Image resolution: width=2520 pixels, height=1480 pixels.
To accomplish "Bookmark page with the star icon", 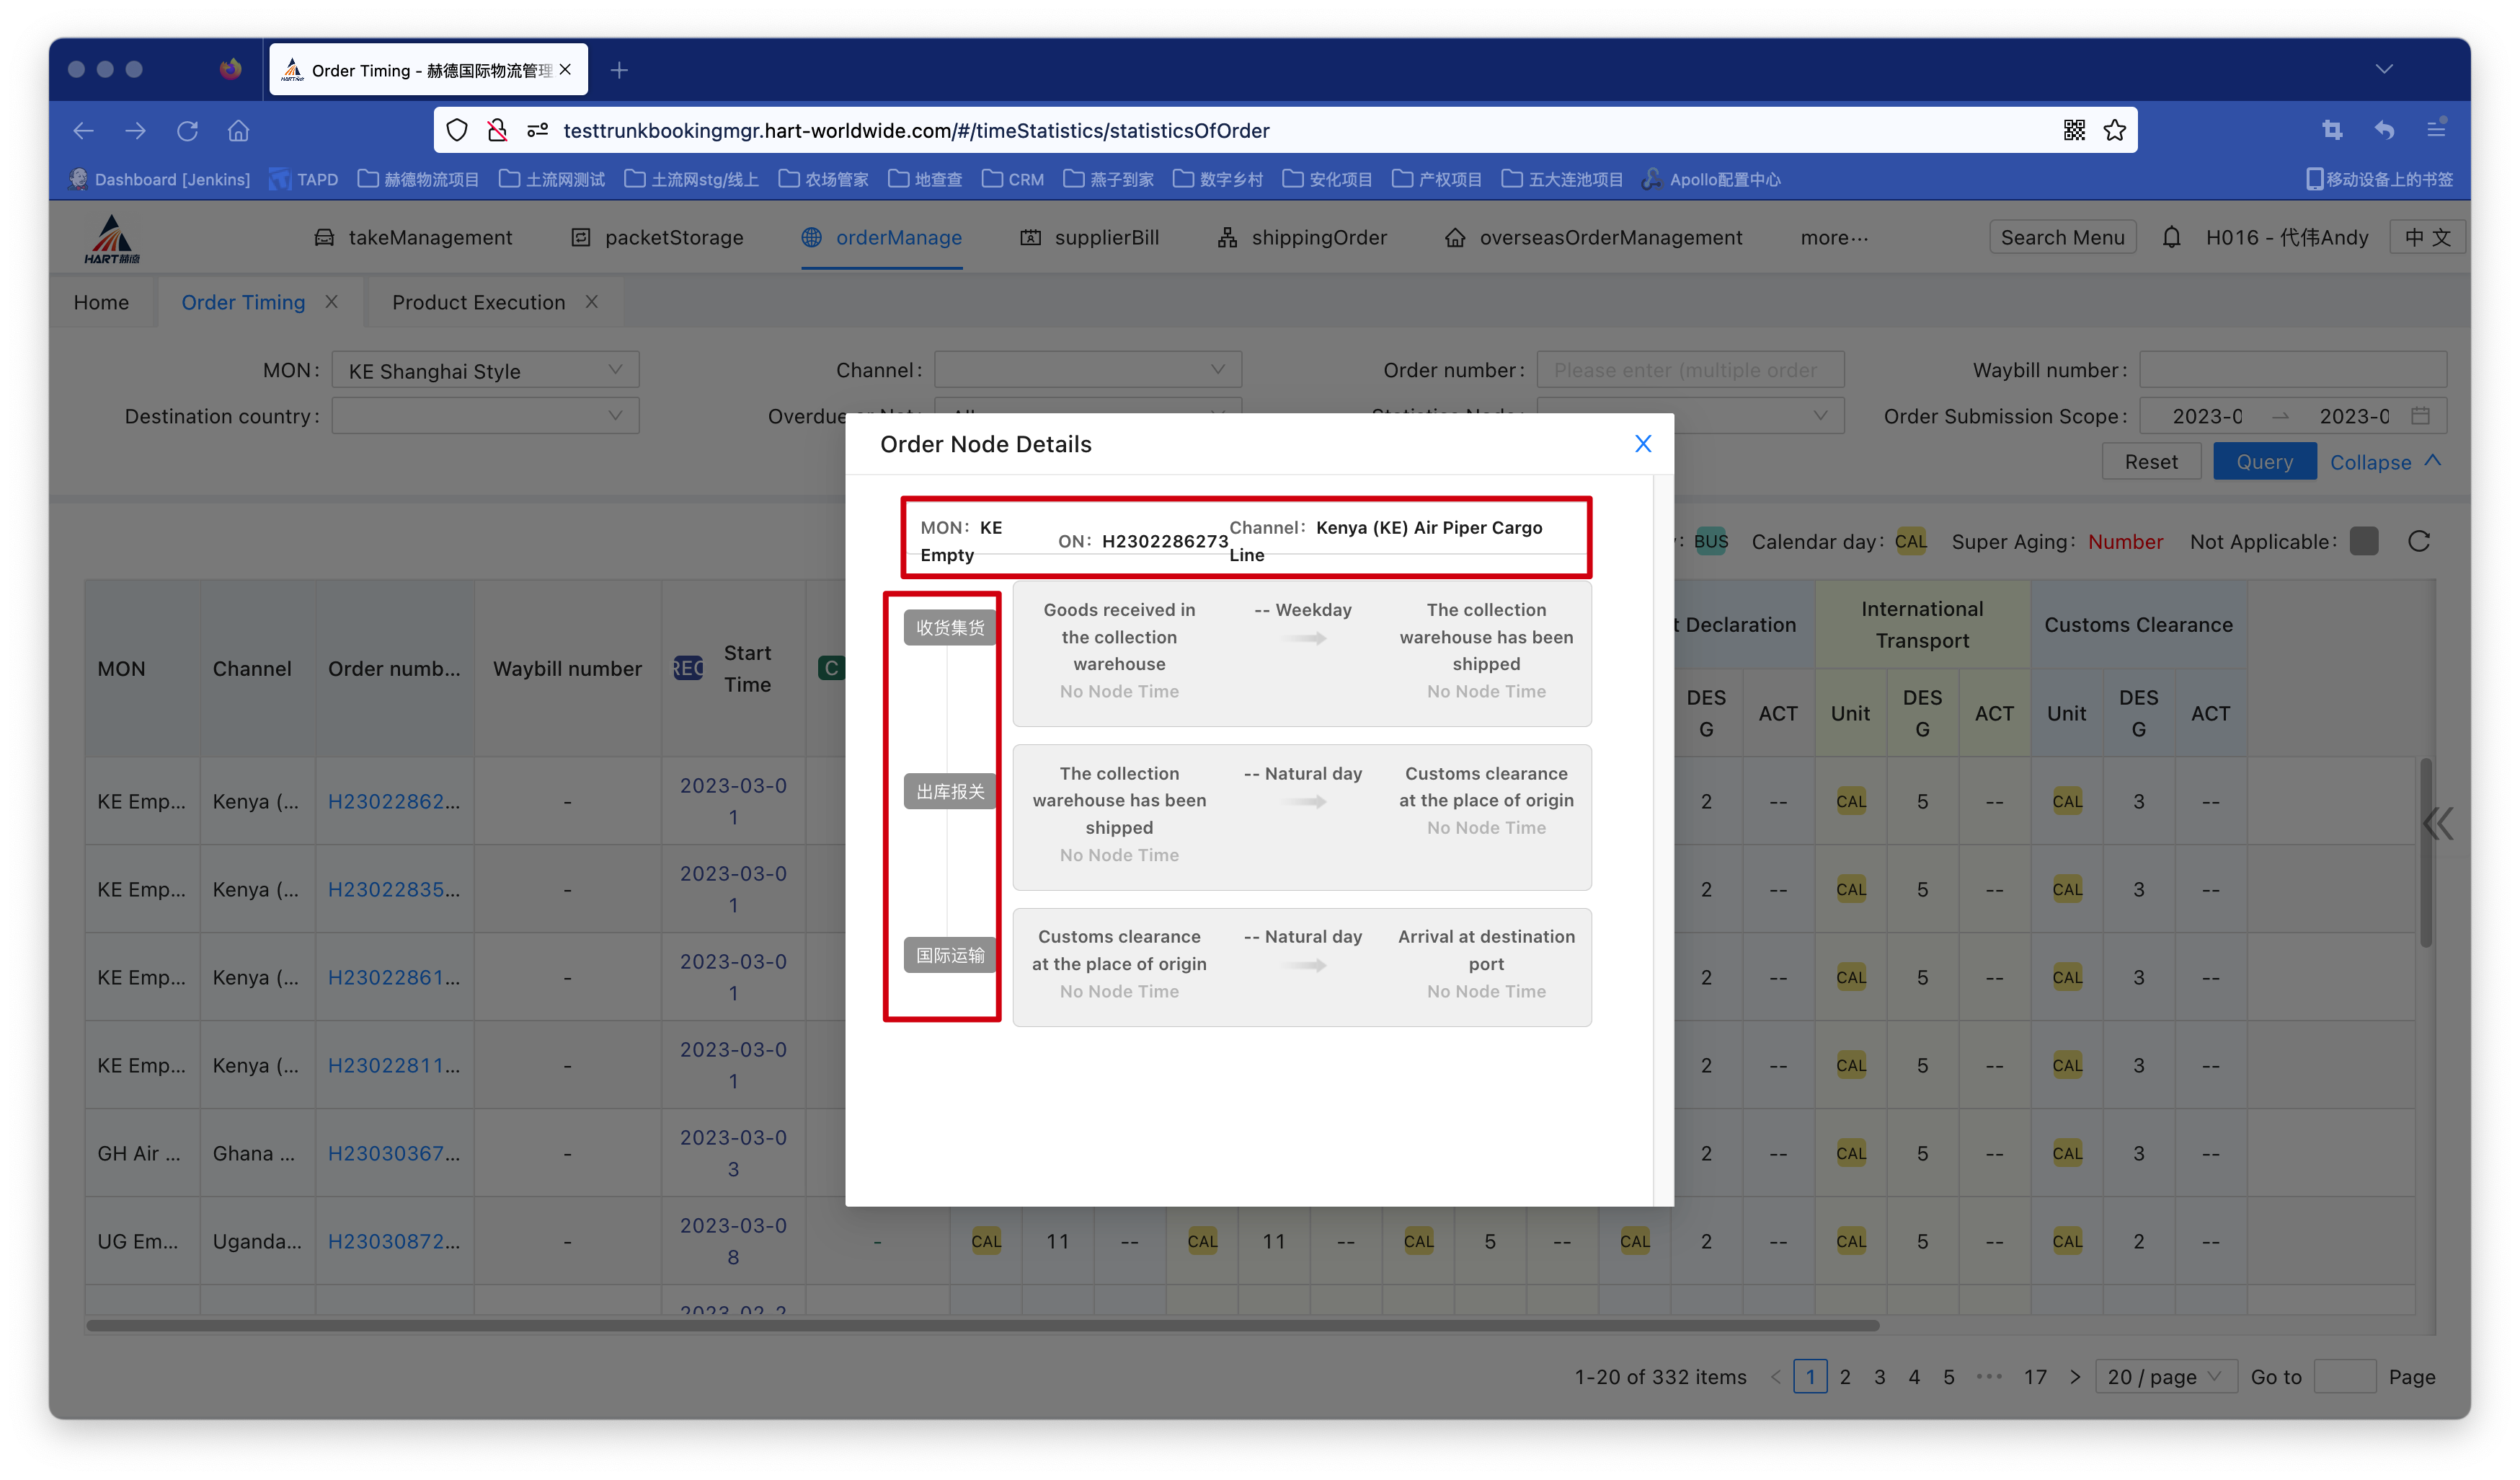I will (x=2114, y=130).
